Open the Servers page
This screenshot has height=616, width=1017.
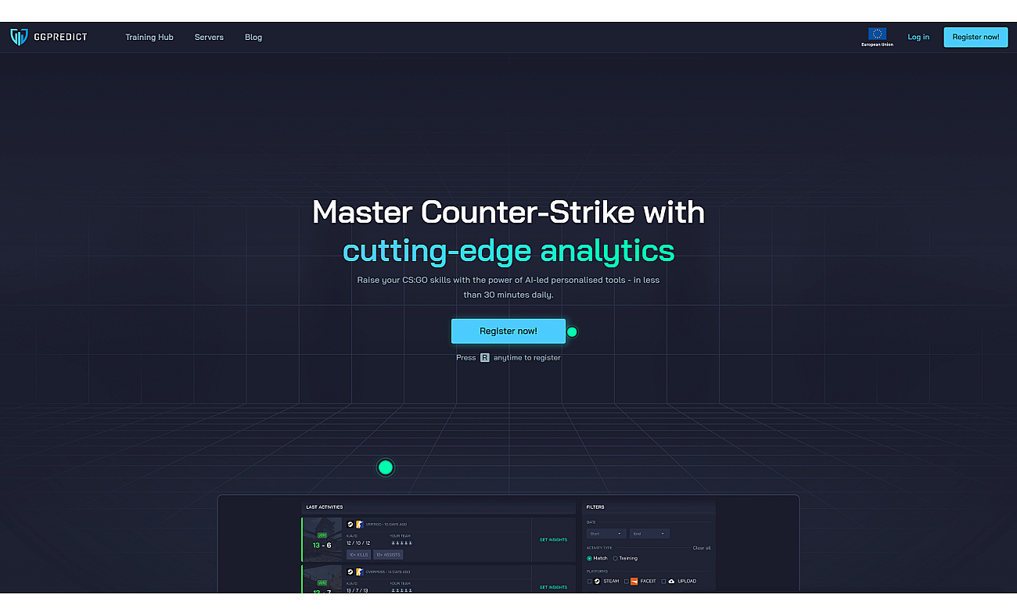coord(209,38)
